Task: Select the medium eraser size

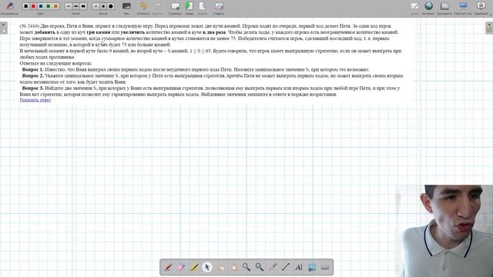Action: pos(103,6)
